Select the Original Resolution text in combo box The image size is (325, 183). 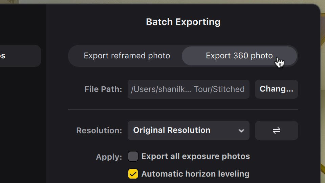click(172, 130)
